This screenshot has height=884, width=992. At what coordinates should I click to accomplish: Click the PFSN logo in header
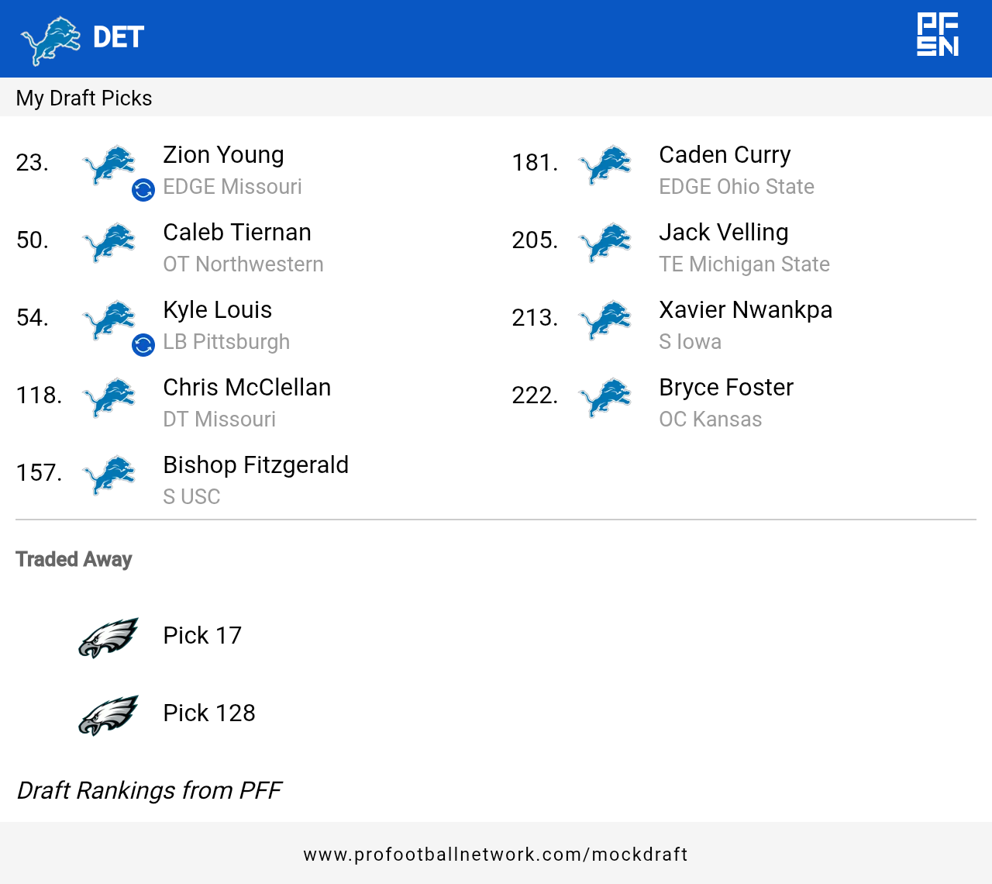[x=938, y=35]
